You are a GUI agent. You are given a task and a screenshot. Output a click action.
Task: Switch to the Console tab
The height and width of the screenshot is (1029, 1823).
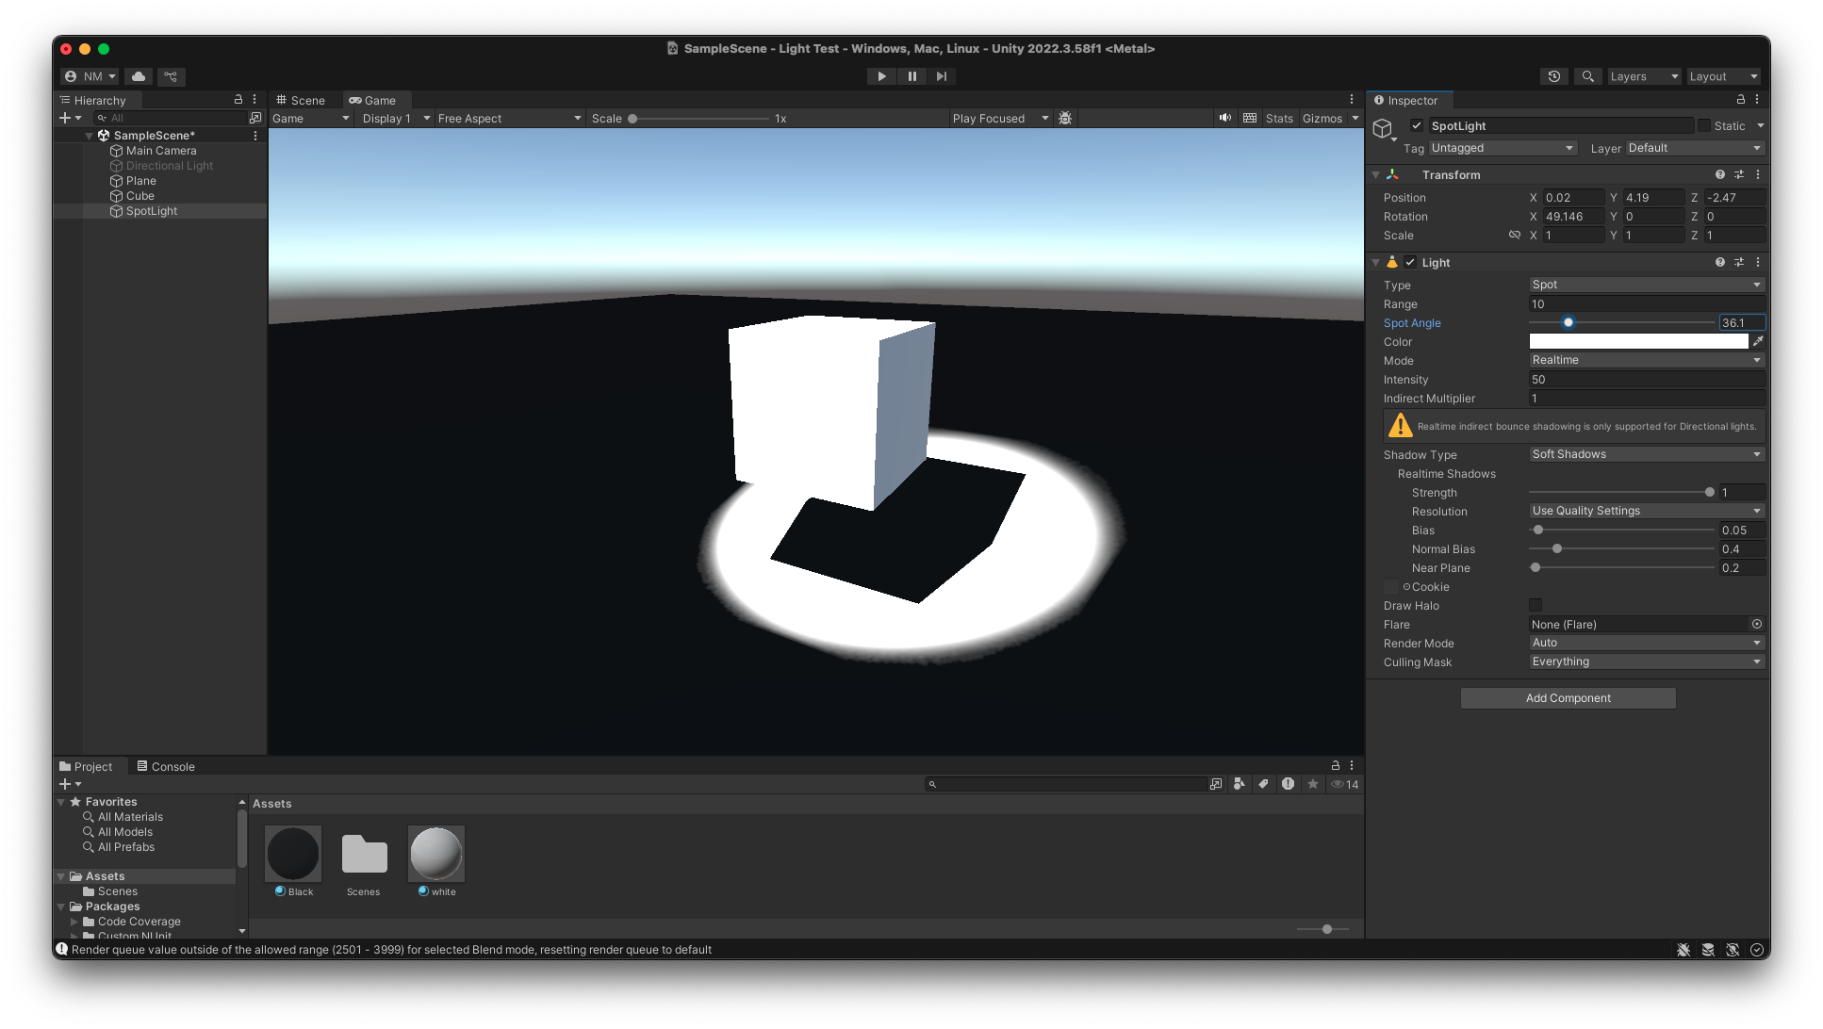pos(166,766)
